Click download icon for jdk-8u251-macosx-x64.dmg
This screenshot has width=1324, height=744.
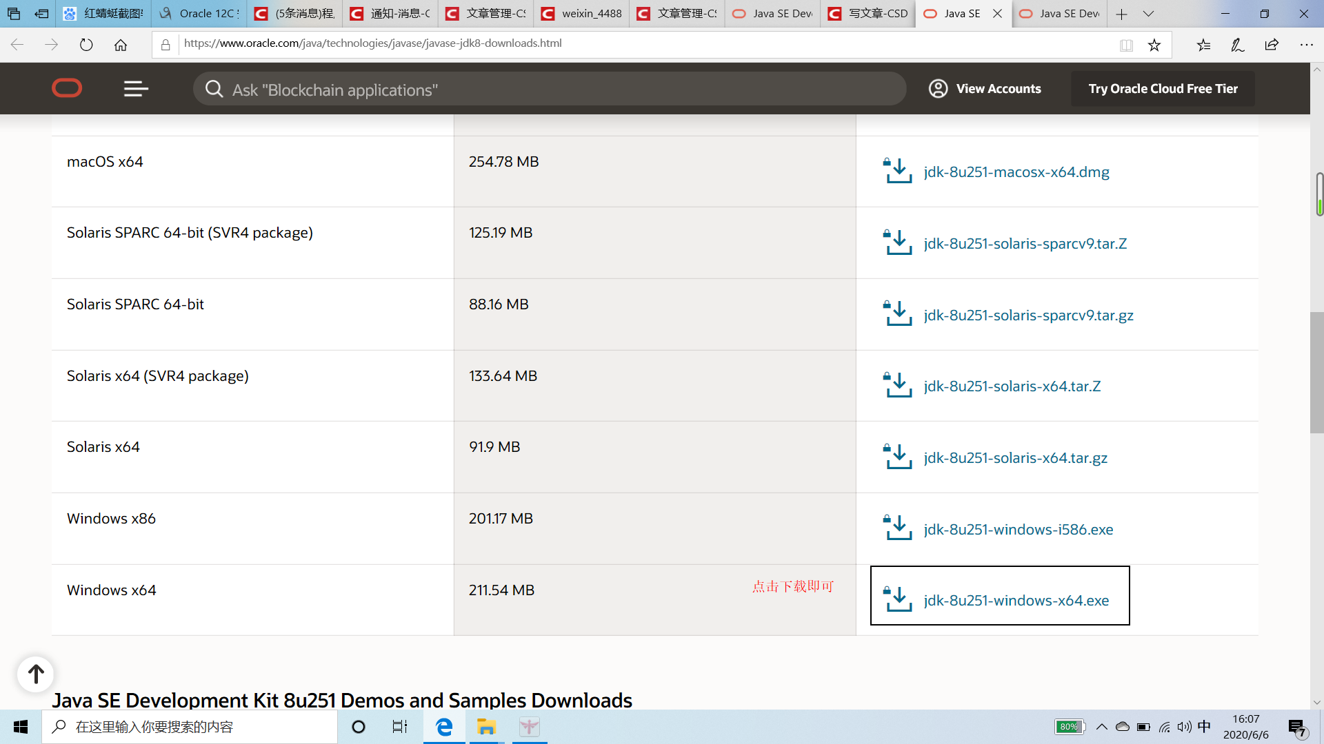pyautogui.click(x=898, y=171)
